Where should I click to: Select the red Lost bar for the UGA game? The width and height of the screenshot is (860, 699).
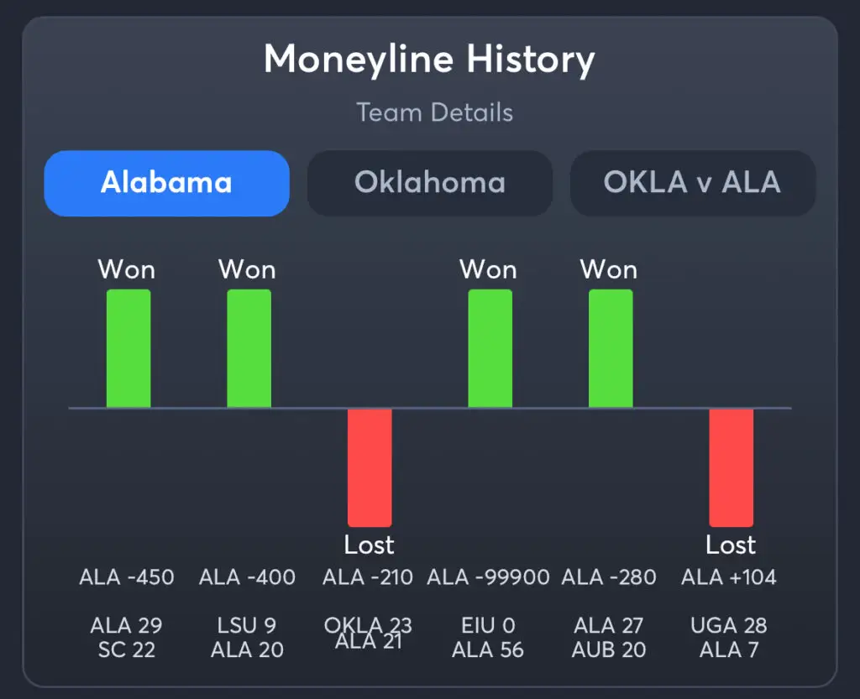tap(730, 466)
